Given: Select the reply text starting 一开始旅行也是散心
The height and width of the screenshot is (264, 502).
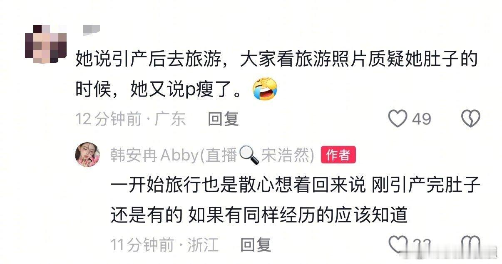Looking at the screenshot, I should 296,200.
